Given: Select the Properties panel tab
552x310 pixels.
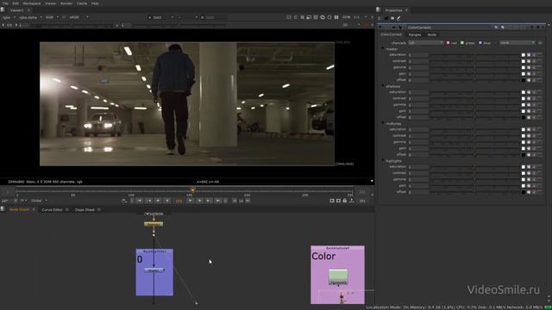Looking at the screenshot, I should click(393, 10).
